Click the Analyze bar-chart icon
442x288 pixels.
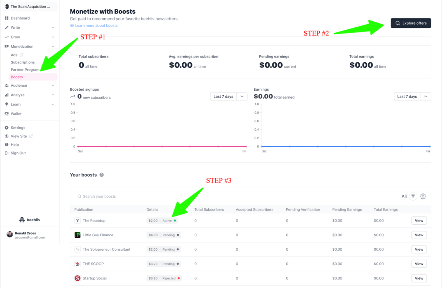coord(6,95)
